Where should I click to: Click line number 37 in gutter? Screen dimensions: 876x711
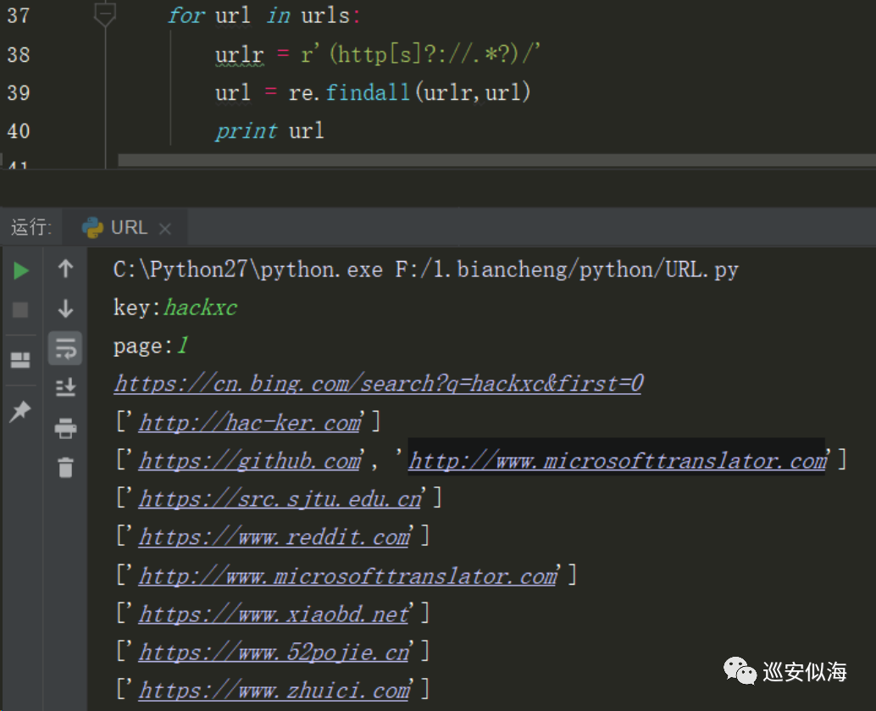tap(19, 15)
